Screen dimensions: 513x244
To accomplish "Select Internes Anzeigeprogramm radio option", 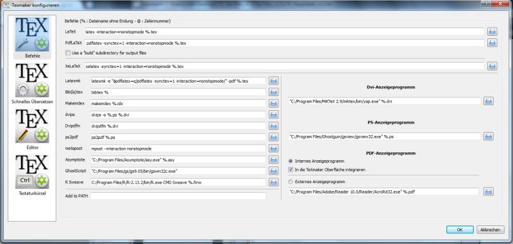I will click(290, 161).
